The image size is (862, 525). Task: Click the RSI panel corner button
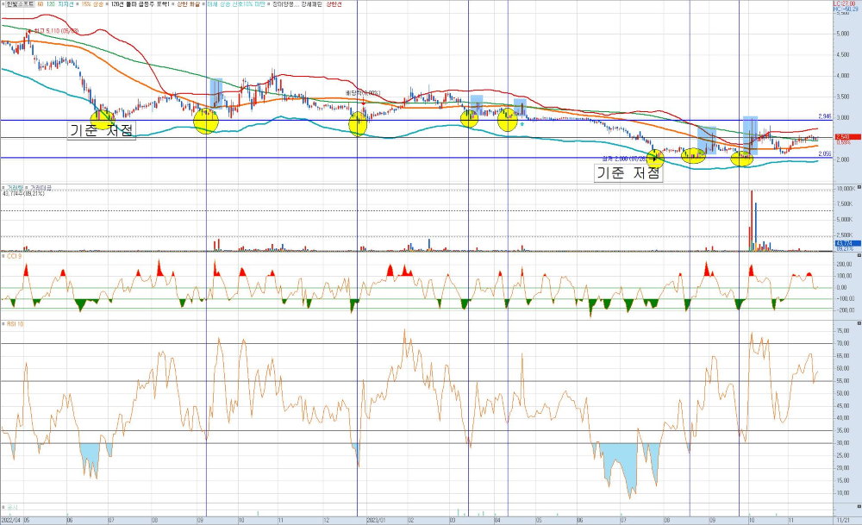click(859, 323)
